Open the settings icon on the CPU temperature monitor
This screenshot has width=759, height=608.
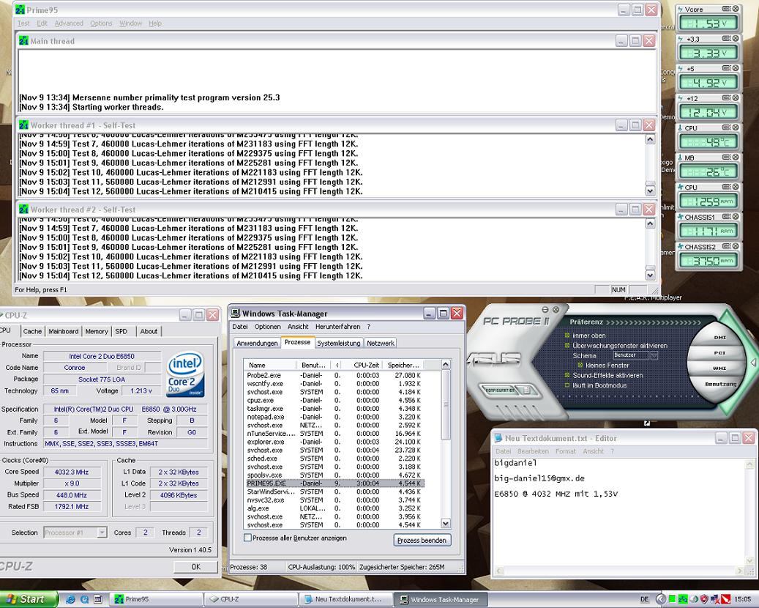tap(726, 127)
